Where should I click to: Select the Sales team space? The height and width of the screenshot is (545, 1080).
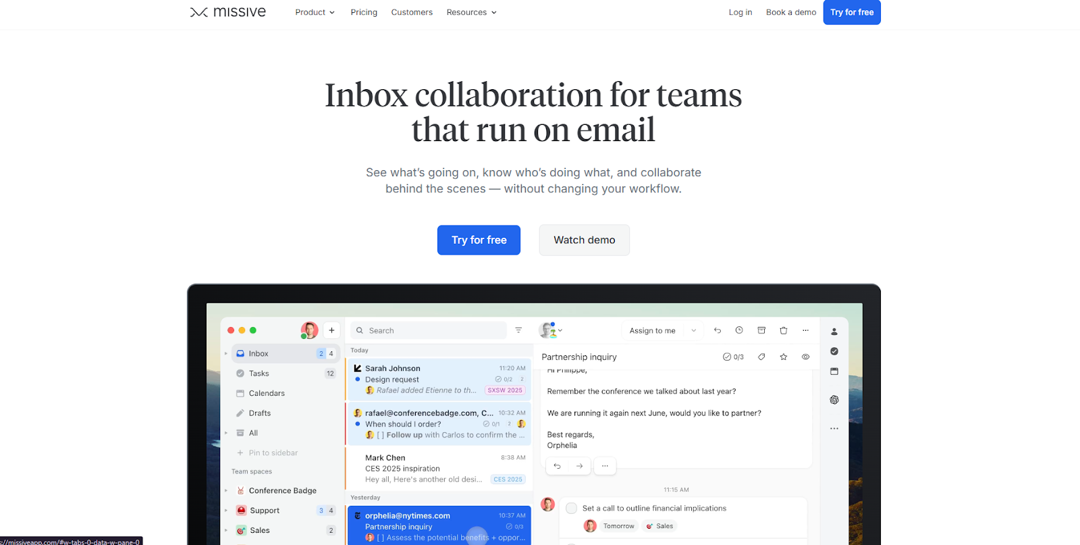[260, 530]
